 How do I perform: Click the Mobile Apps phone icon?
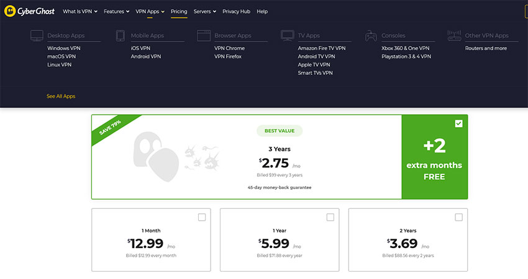121,35
